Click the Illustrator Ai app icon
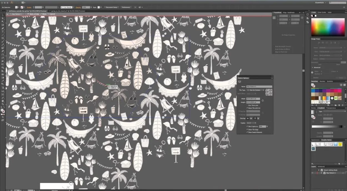Screen dimensions: 347x191 tap(12, 2)
